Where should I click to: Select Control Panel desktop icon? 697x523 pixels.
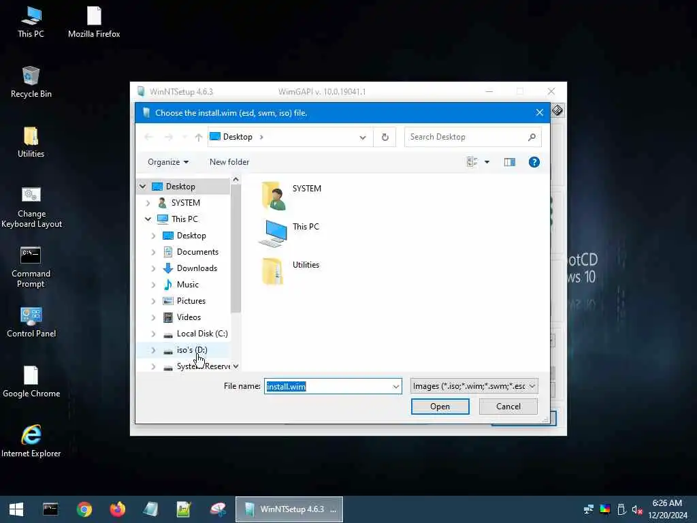(x=31, y=322)
